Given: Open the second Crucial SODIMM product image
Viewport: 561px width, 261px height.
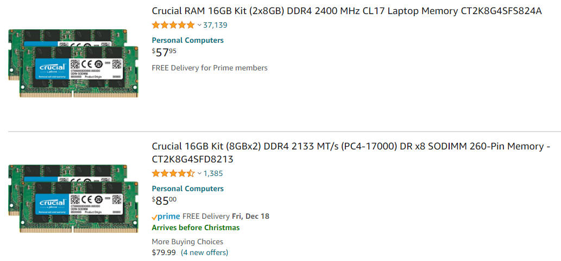Looking at the screenshot, I should pos(73,199).
